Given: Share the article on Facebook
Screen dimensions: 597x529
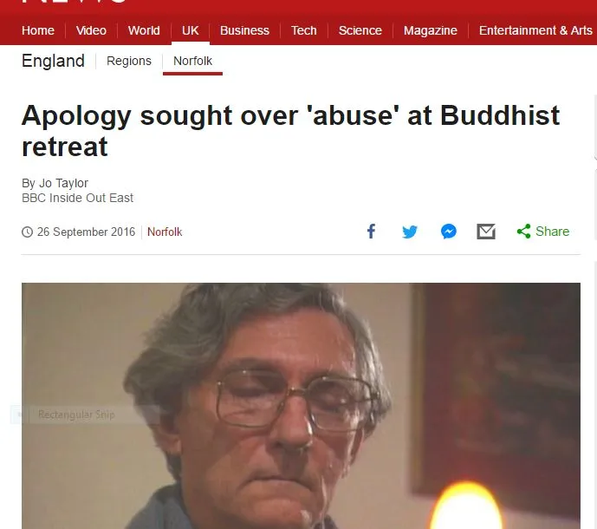Looking at the screenshot, I should click(x=371, y=232).
